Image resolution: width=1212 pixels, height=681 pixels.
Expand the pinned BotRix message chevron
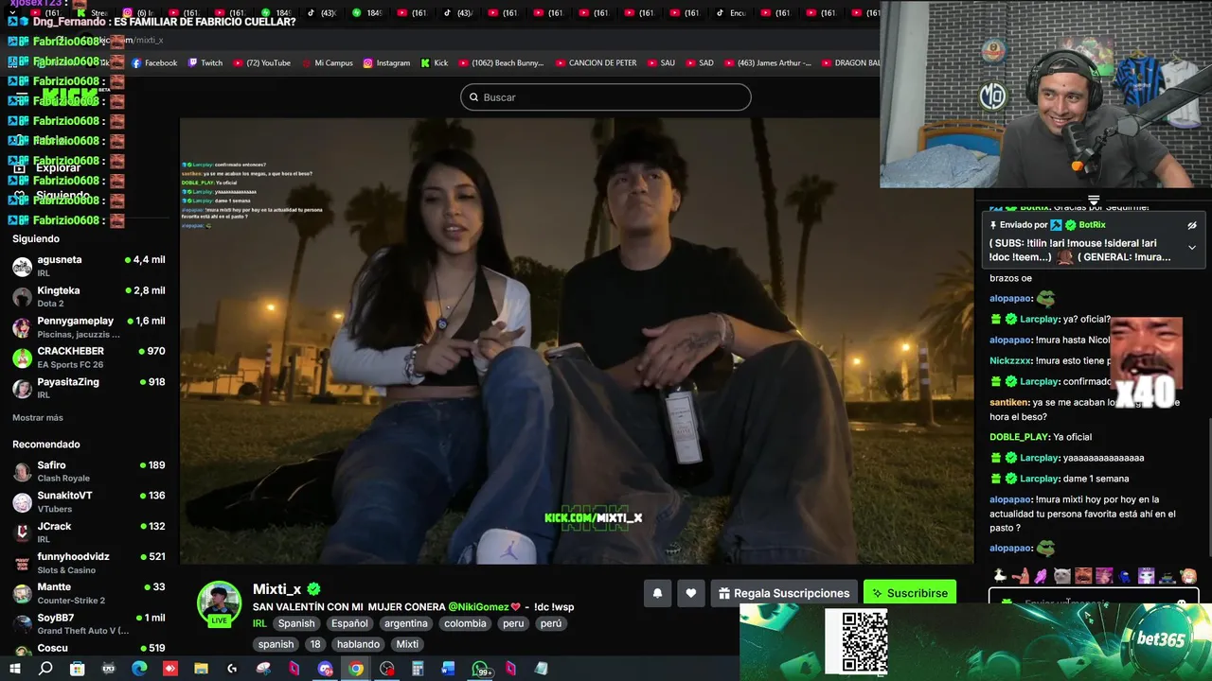1192,248
